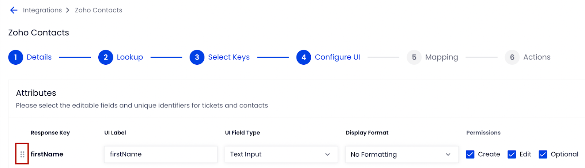Open the Integrations breadcrumb link
Screen dimensions: 585x168
pyautogui.click(x=42, y=10)
